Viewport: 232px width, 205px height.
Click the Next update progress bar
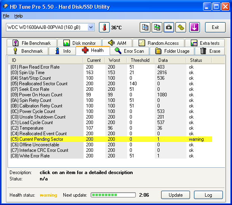point(113,195)
